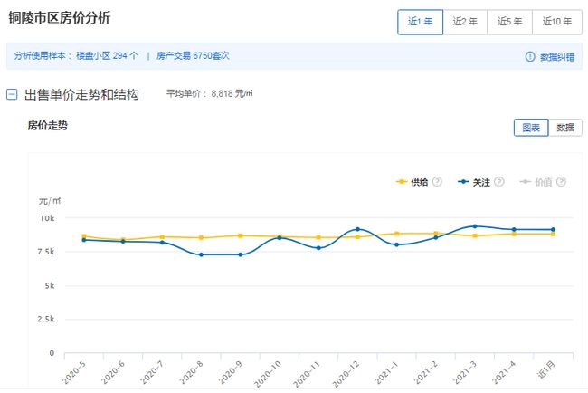This screenshot has height=393, width=588.
Task: Collapse the 出售单价走势和结构 section
Action: tap(12, 94)
